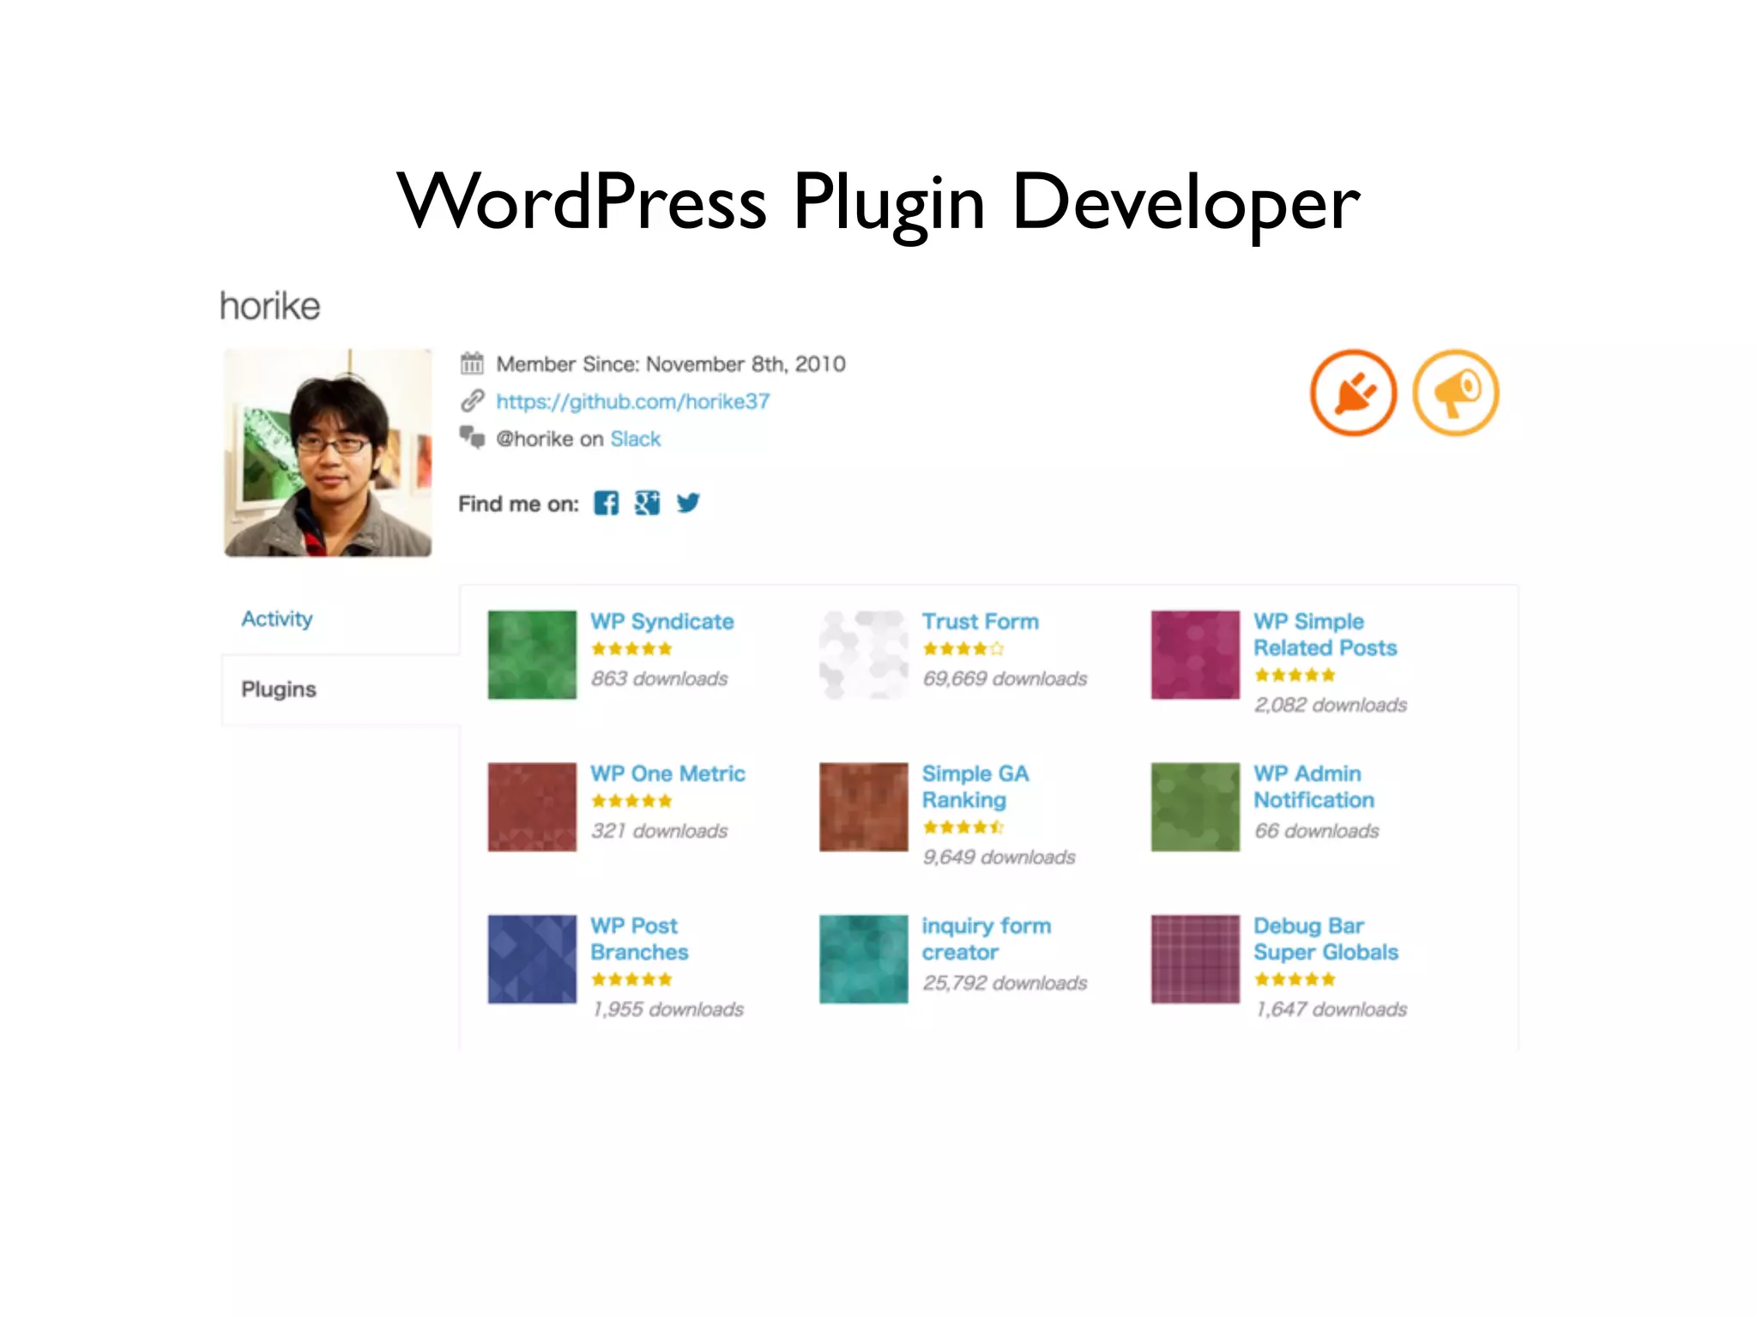Screen dimensions: 1757x1317
Task: Click the 'horike' username heading
Action: click(x=270, y=306)
